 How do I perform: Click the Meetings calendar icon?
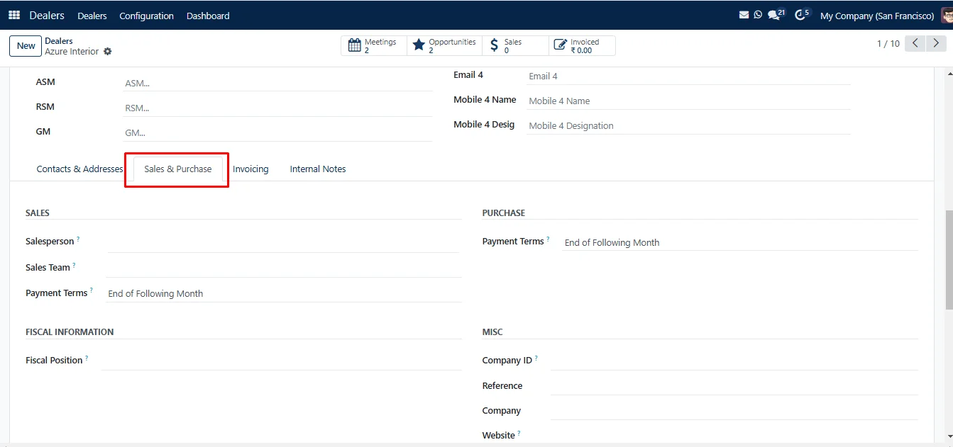[x=355, y=46]
